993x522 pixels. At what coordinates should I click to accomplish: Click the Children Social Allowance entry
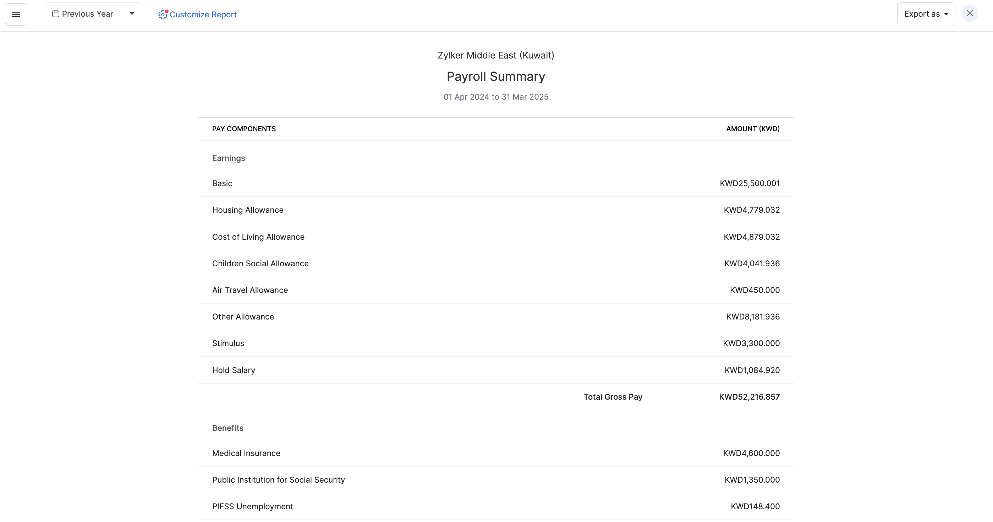[260, 263]
